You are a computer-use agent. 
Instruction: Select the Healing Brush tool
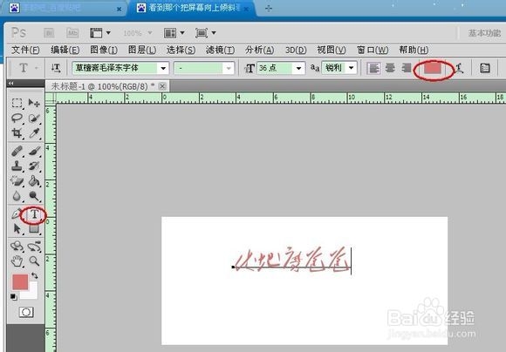(x=17, y=151)
